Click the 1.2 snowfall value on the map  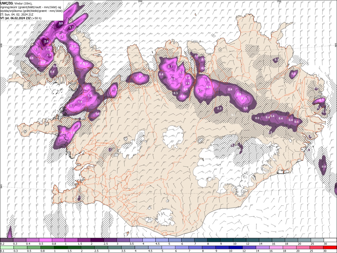77,126
